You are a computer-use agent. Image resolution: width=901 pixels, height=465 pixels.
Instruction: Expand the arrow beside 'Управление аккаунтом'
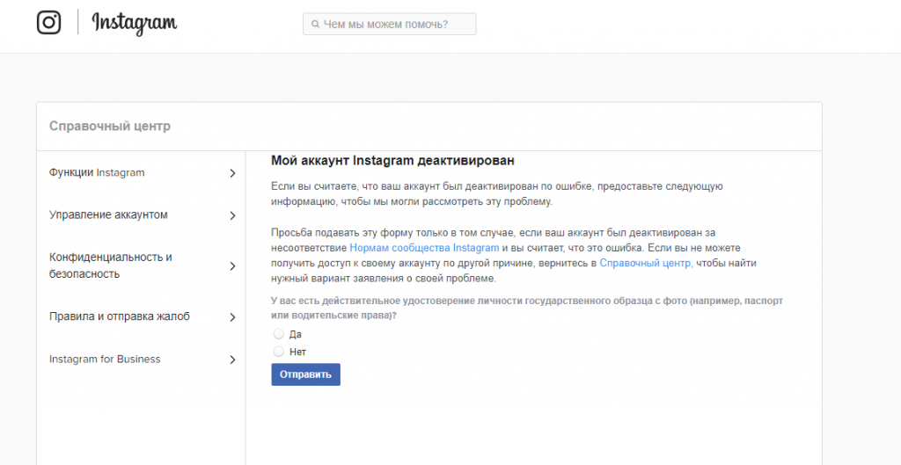[x=232, y=216]
